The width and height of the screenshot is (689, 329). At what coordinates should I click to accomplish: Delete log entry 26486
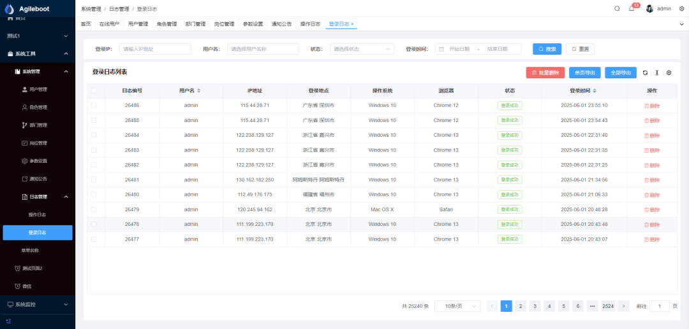[x=652, y=106]
